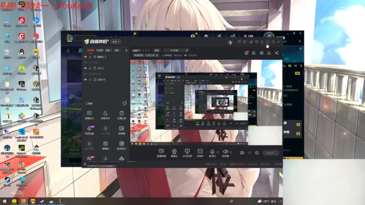The image size is (365, 205).
Task: Open the gift box icon with red badge
Action: pos(246,53)
